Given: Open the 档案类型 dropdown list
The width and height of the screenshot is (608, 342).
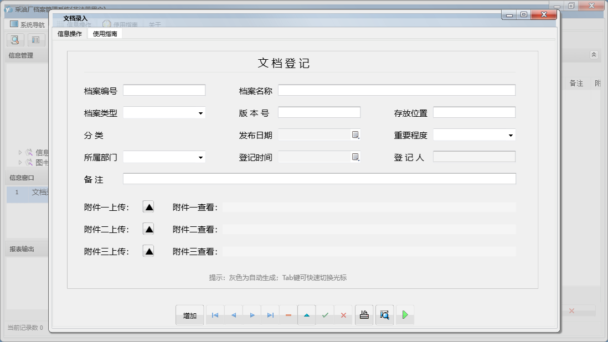Looking at the screenshot, I should pyautogui.click(x=202, y=112).
